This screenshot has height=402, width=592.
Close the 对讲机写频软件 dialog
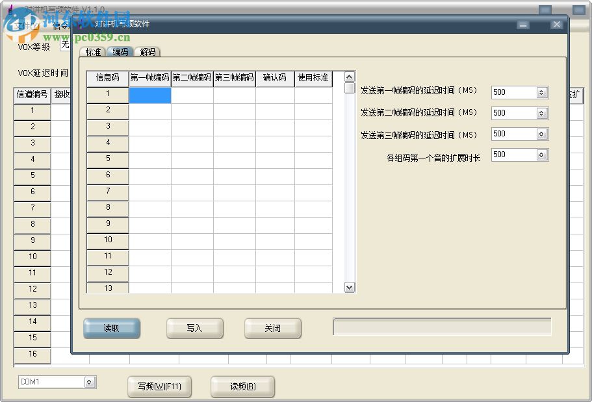(x=556, y=25)
